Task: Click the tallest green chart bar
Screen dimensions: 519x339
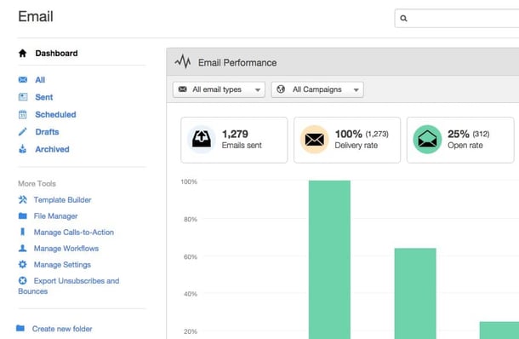Action: pyautogui.click(x=329, y=260)
